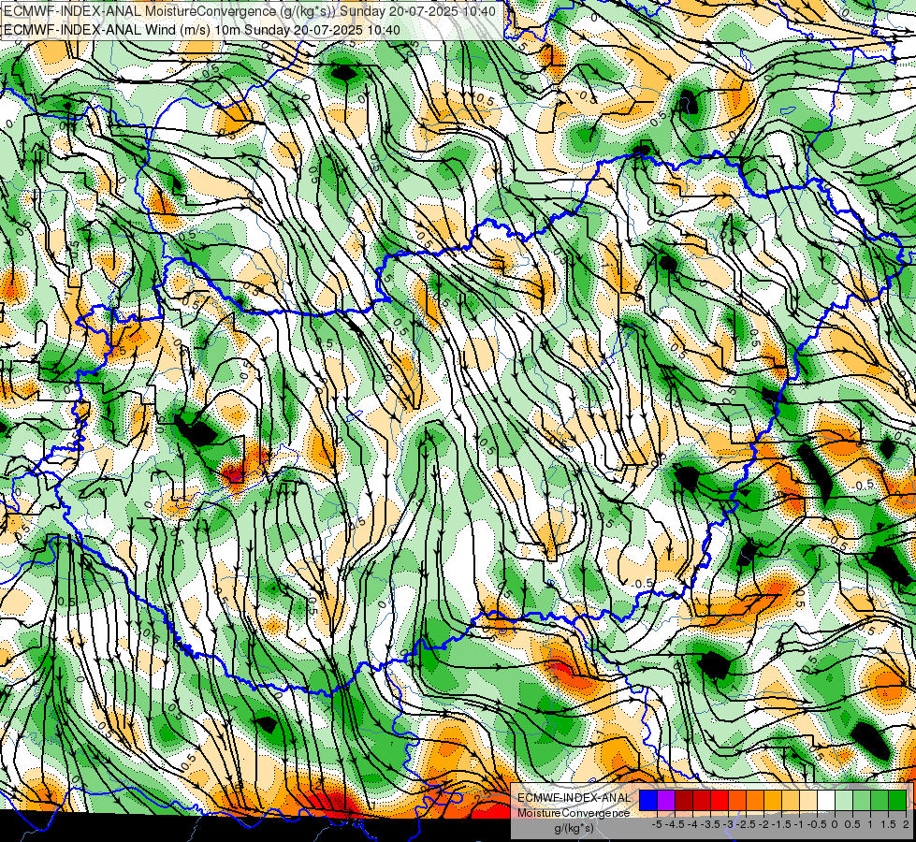Viewport: 916px width, 842px height.
Task: Click the legend swatch between -2.5 and -2
Action: tap(755, 800)
